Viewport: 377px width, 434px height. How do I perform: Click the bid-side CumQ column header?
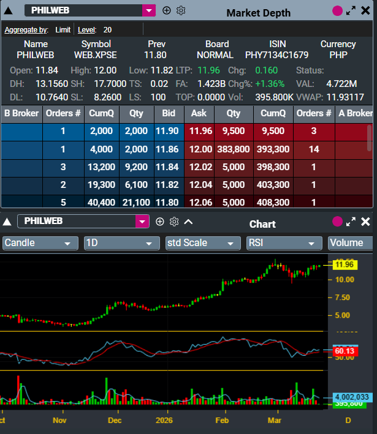(102, 113)
